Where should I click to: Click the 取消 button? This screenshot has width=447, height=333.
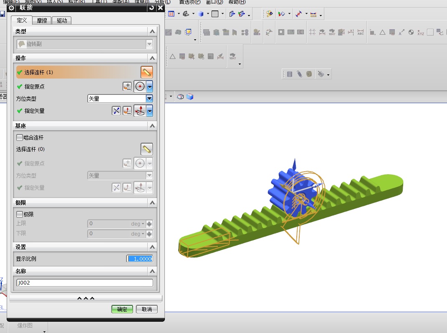pyautogui.click(x=147, y=309)
